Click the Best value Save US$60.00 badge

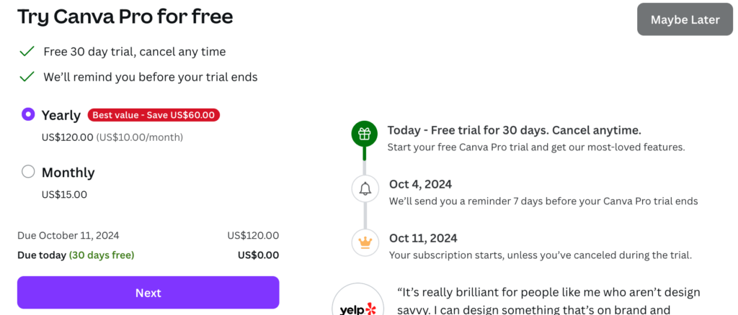pyautogui.click(x=154, y=115)
